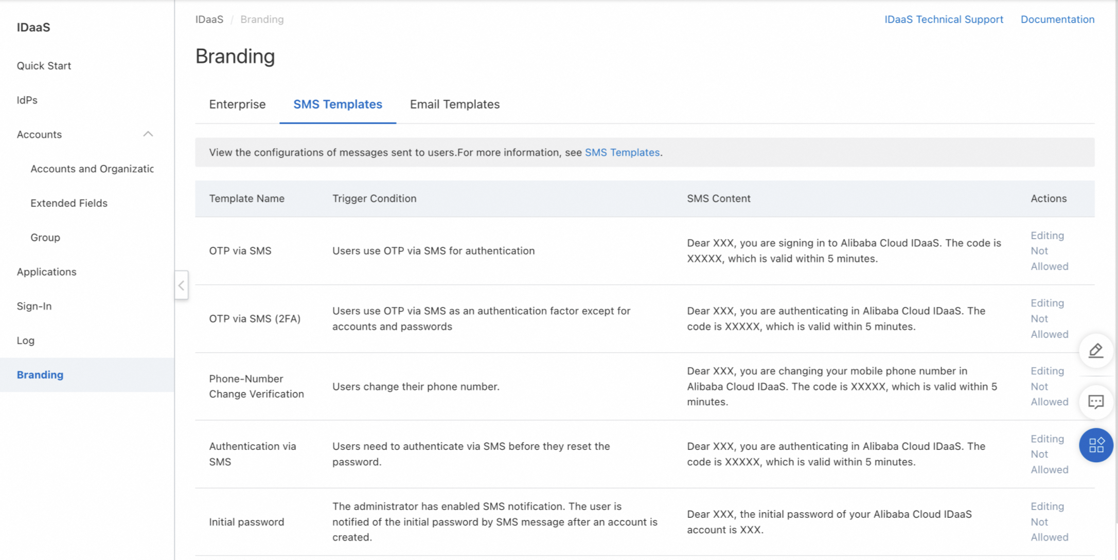
Task: Switch to the Enterprise tab
Action: tap(237, 104)
